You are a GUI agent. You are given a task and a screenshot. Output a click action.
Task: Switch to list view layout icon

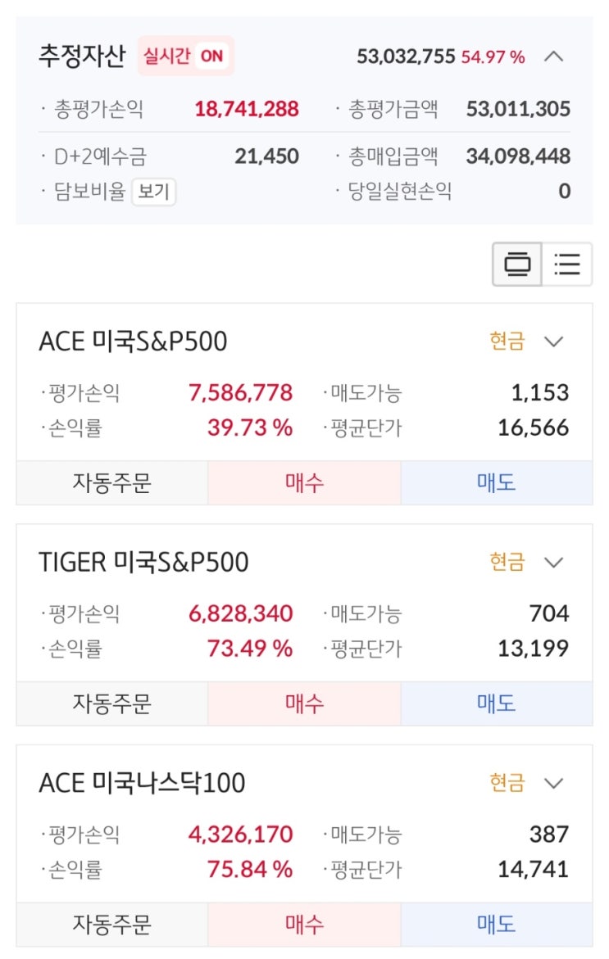point(566,265)
